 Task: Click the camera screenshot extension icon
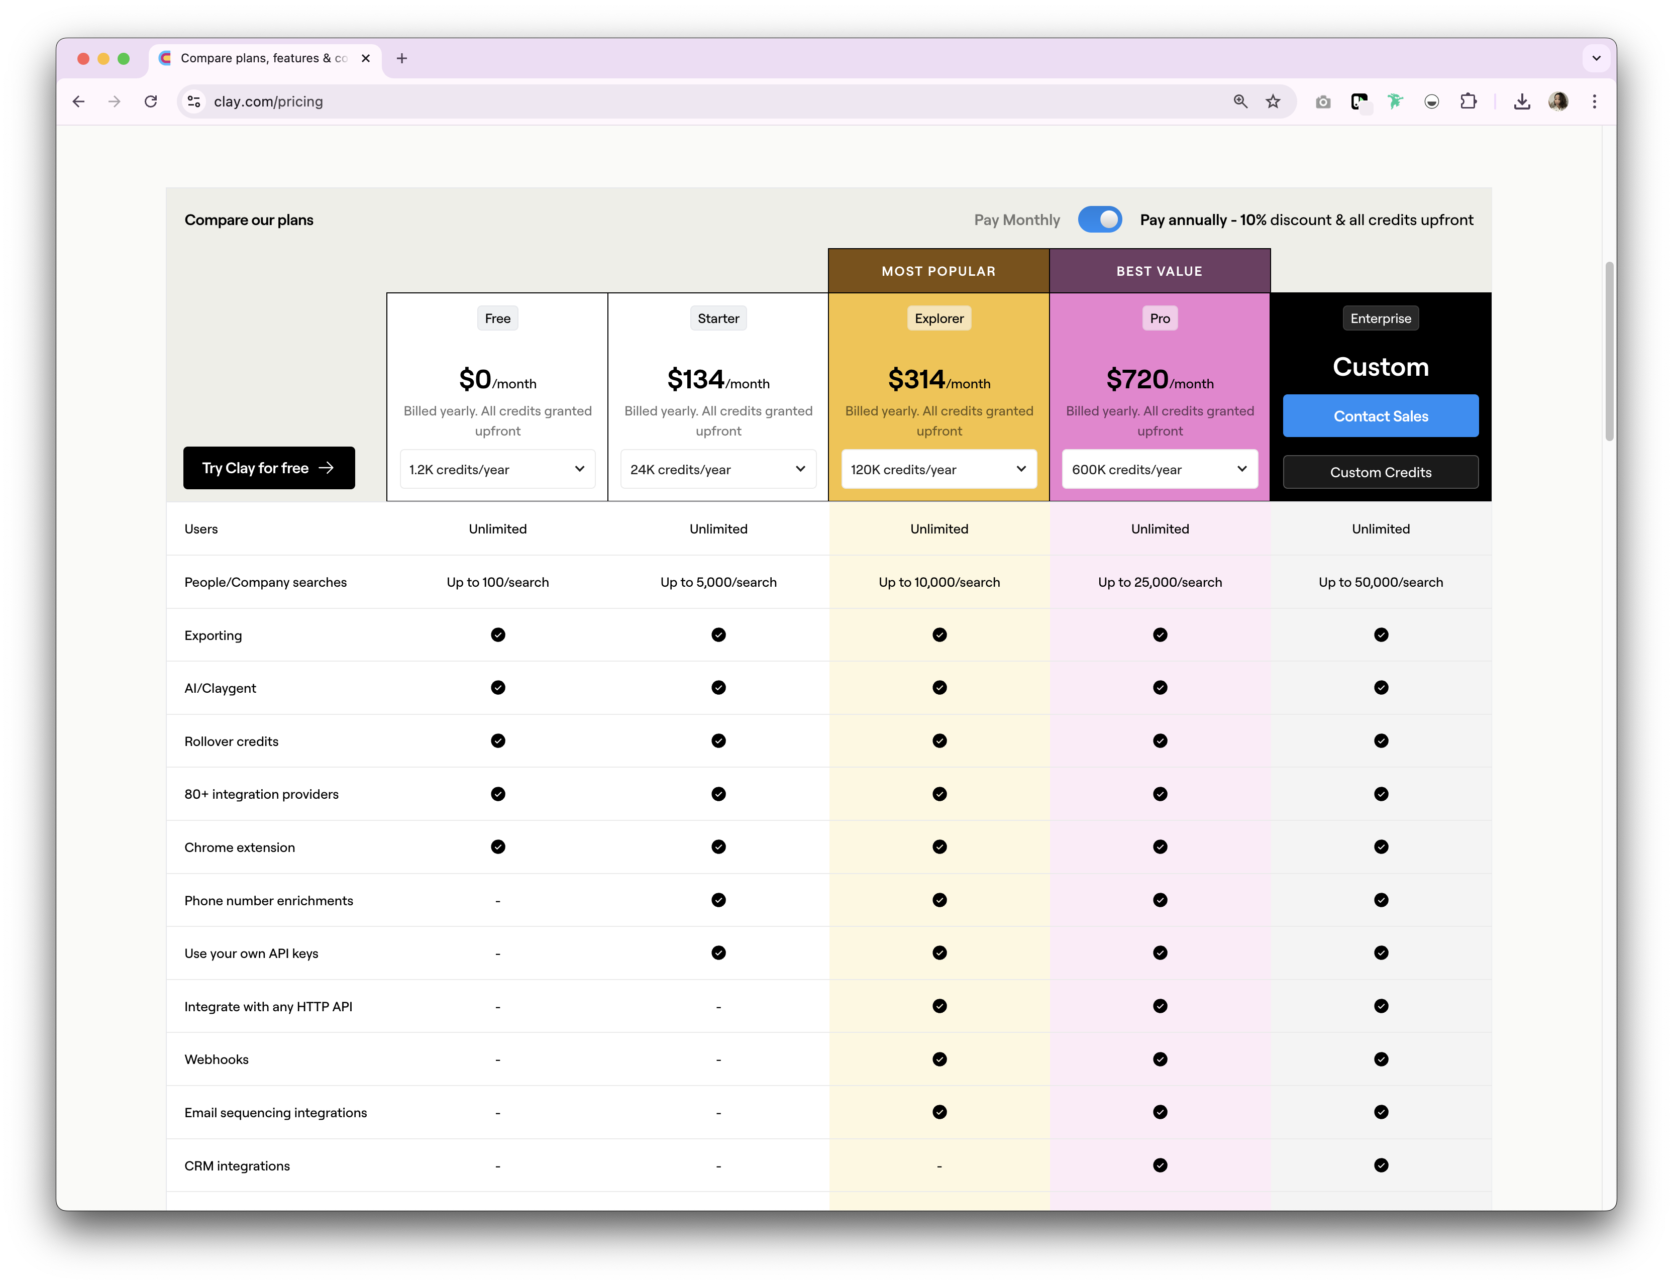(x=1323, y=102)
